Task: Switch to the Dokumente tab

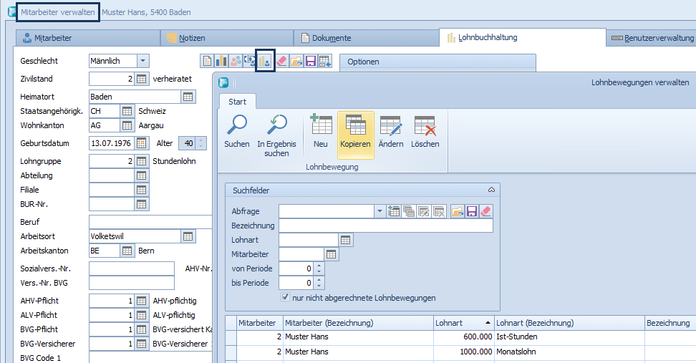Action: point(327,38)
